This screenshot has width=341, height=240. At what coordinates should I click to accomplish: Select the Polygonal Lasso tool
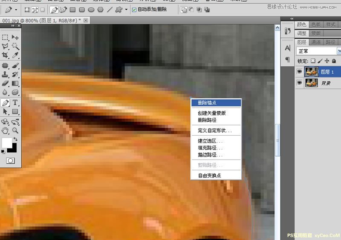[x=5, y=46]
